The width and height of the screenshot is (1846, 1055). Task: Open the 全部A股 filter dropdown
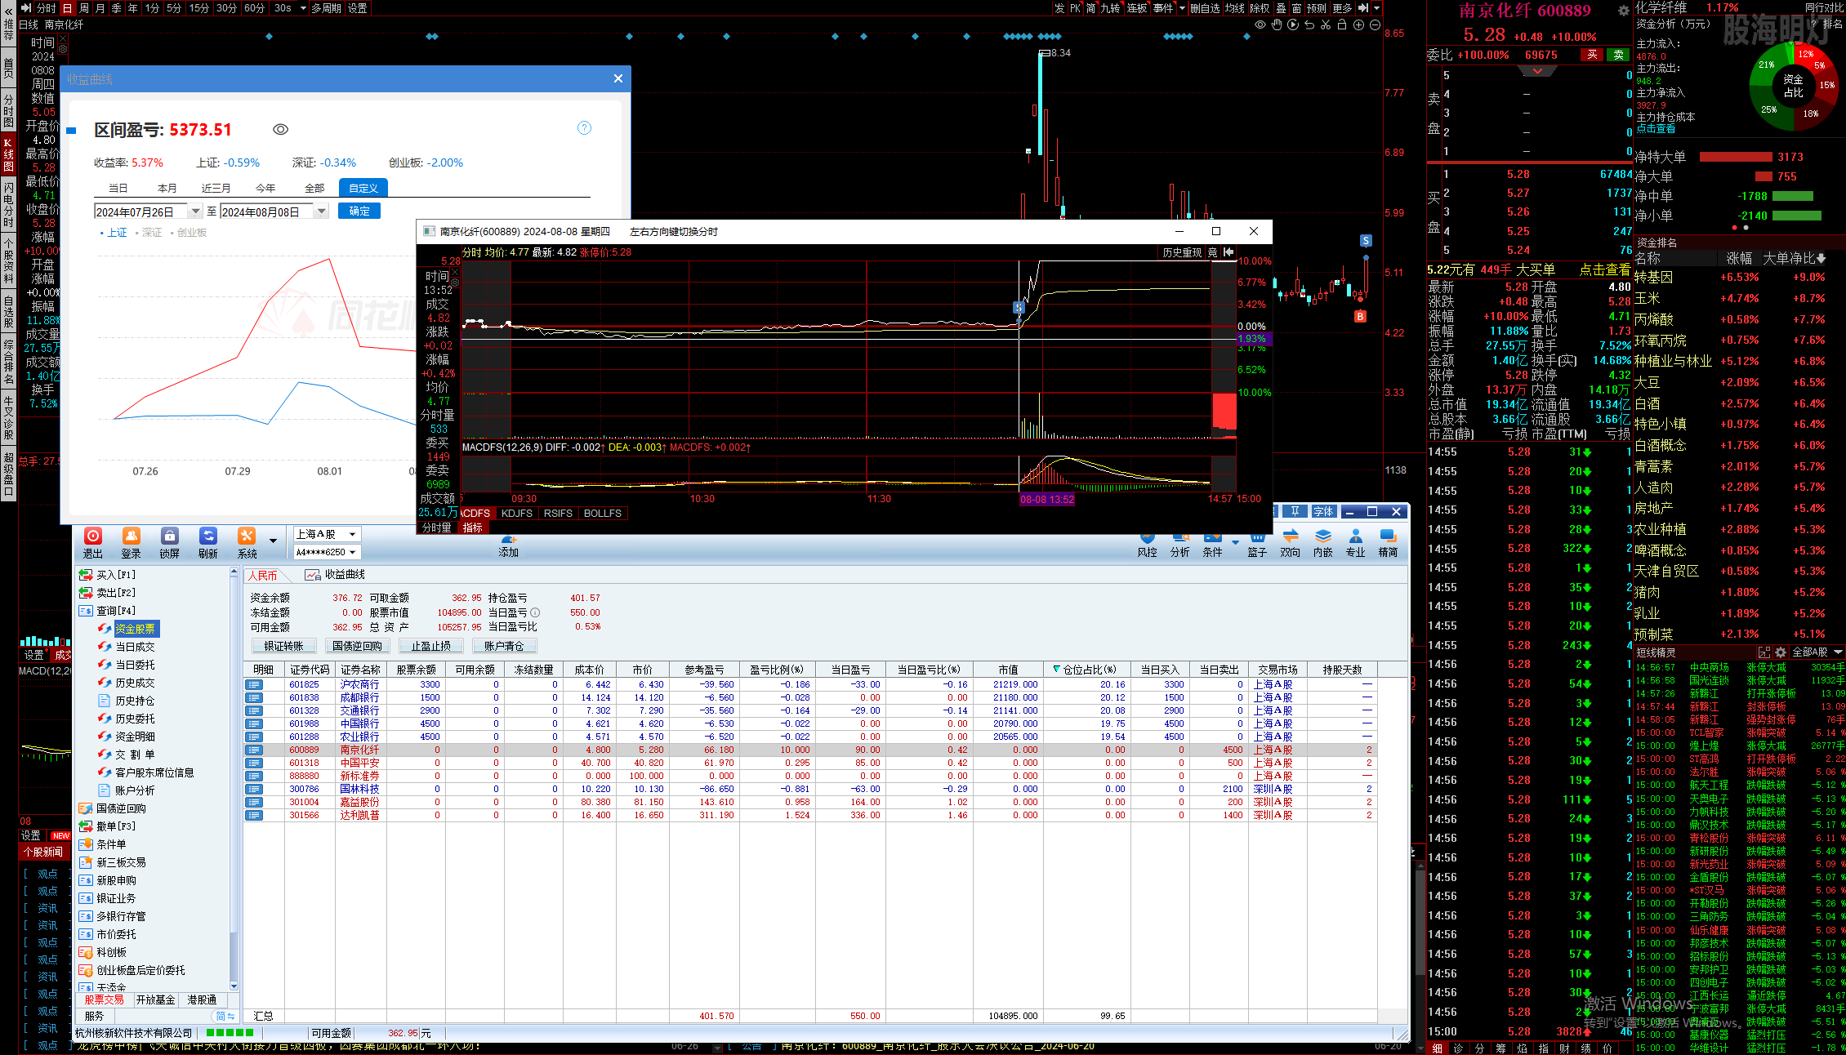click(1817, 652)
